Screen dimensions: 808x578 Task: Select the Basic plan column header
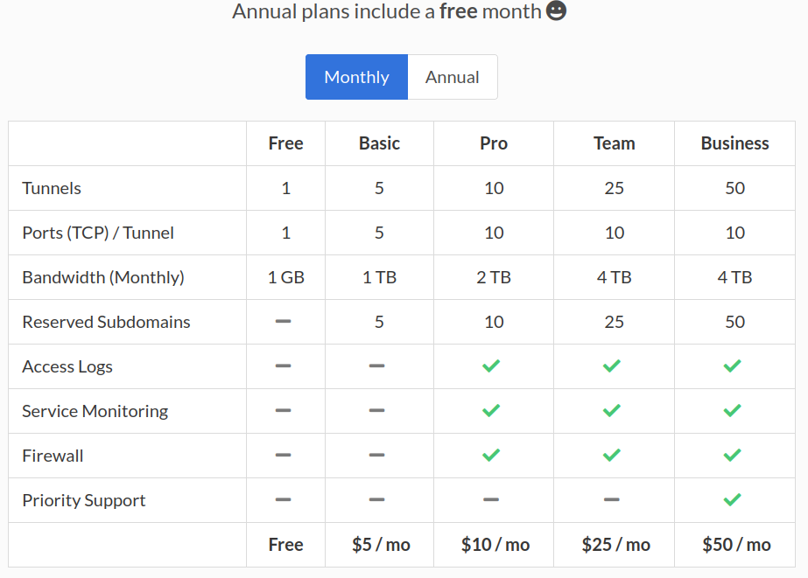coord(379,143)
